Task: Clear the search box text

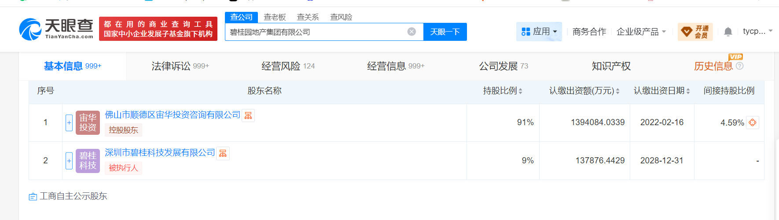Action: pos(412,32)
